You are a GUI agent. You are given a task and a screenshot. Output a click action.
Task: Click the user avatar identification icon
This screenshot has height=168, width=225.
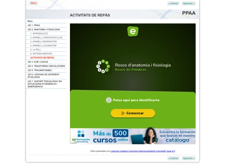[109, 100]
